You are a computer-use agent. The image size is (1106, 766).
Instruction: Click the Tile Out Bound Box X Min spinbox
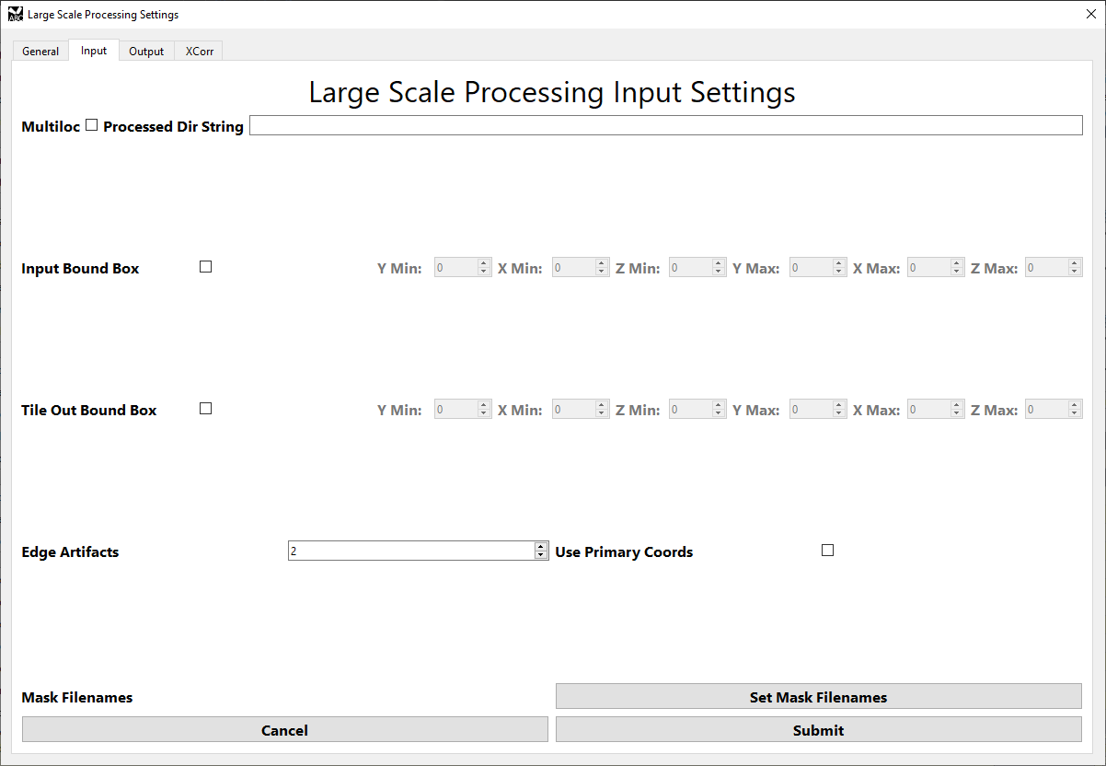[581, 410]
